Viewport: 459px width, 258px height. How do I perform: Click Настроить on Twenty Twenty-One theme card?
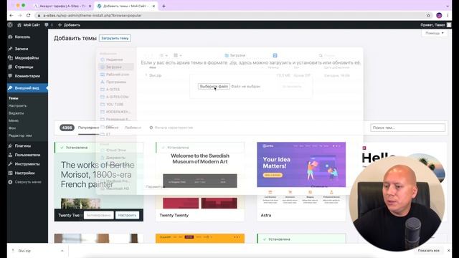point(127,215)
